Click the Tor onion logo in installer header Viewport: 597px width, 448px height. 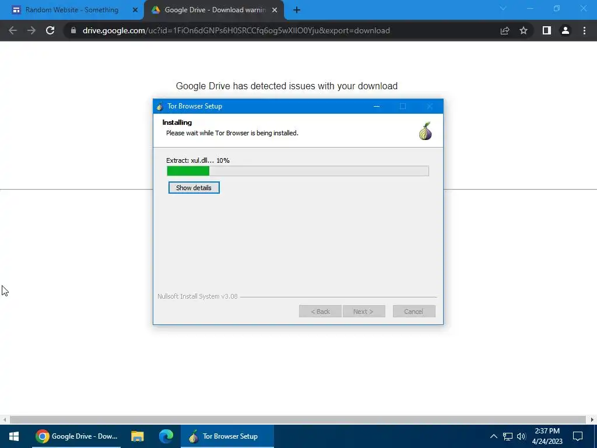point(425,131)
